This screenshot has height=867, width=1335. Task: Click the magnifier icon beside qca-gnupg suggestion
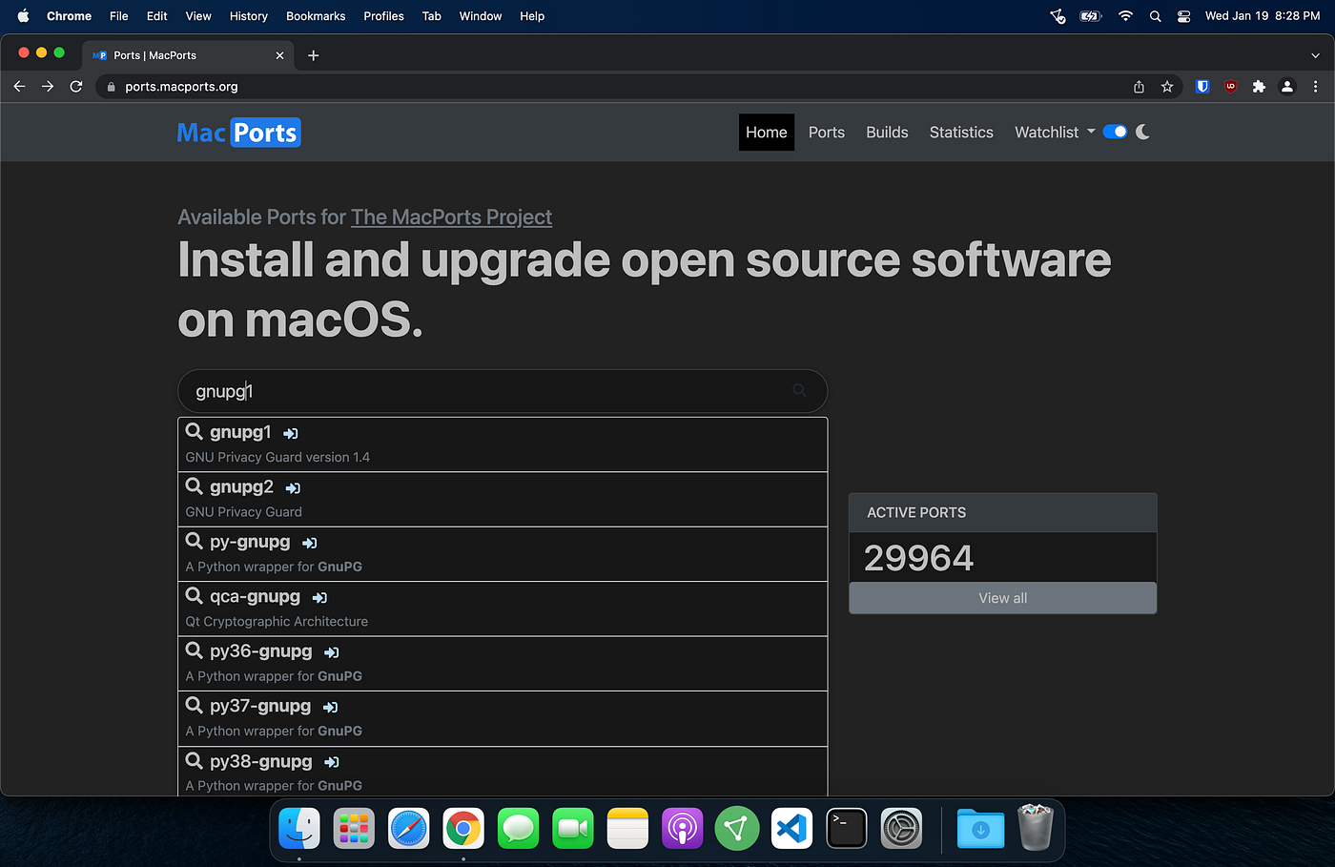pos(195,595)
